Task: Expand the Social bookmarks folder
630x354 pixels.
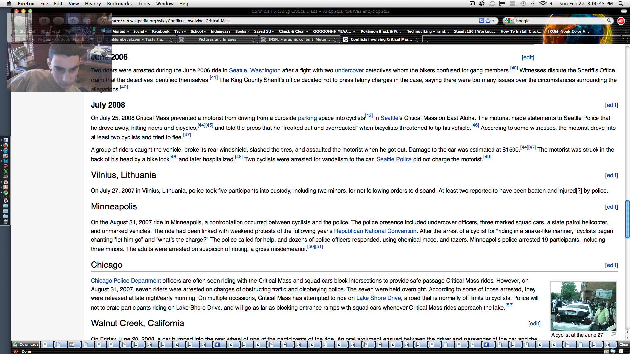Action: pyautogui.click(x=140, y=31)
